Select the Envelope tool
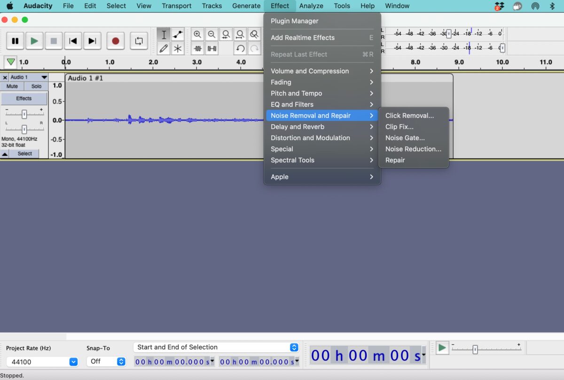Viewport: 564px width, 380px height. [x=178, y=34]
